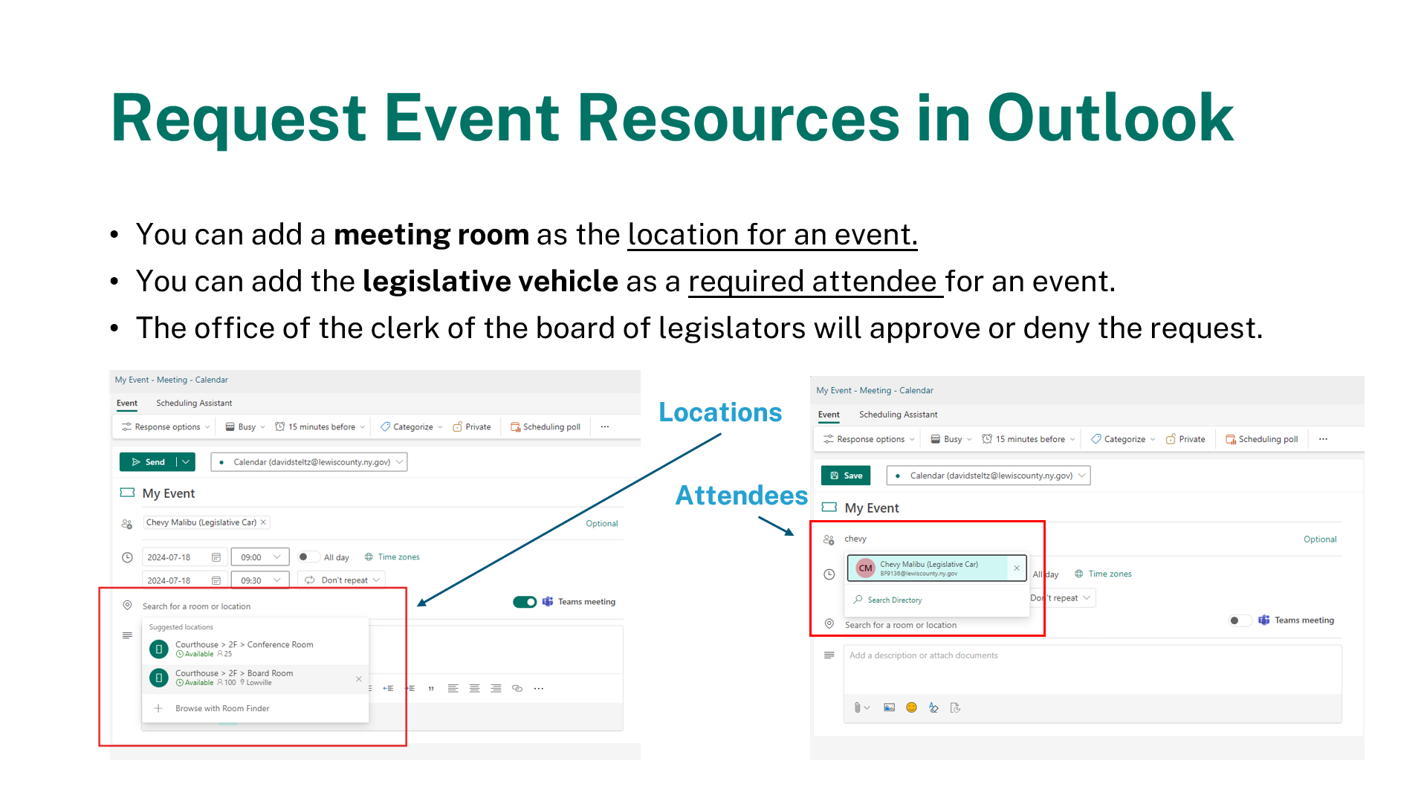The image size is (1424, 801).
Task: Open the Send options split arrow
Action: click(186, 461)
